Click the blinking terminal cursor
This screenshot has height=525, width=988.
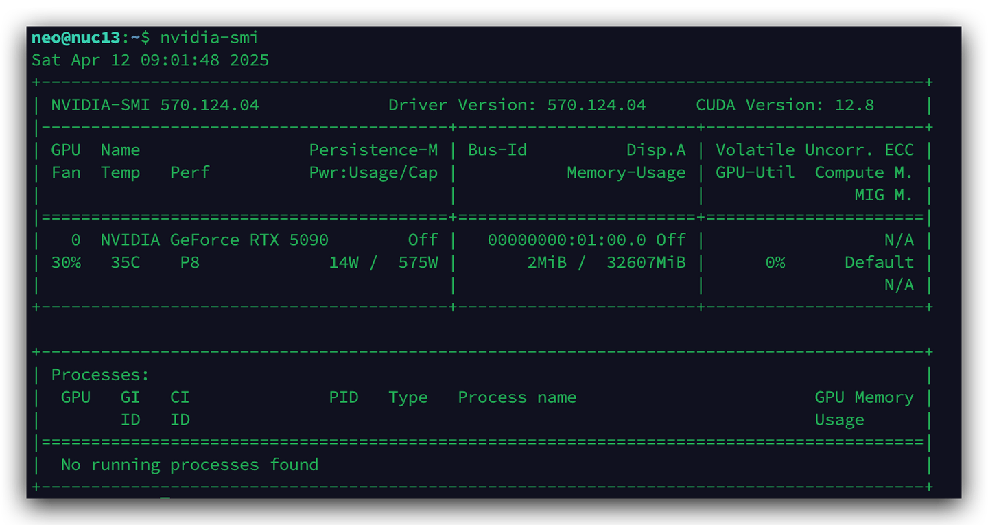pyautogui.click(x=164, y=498)
